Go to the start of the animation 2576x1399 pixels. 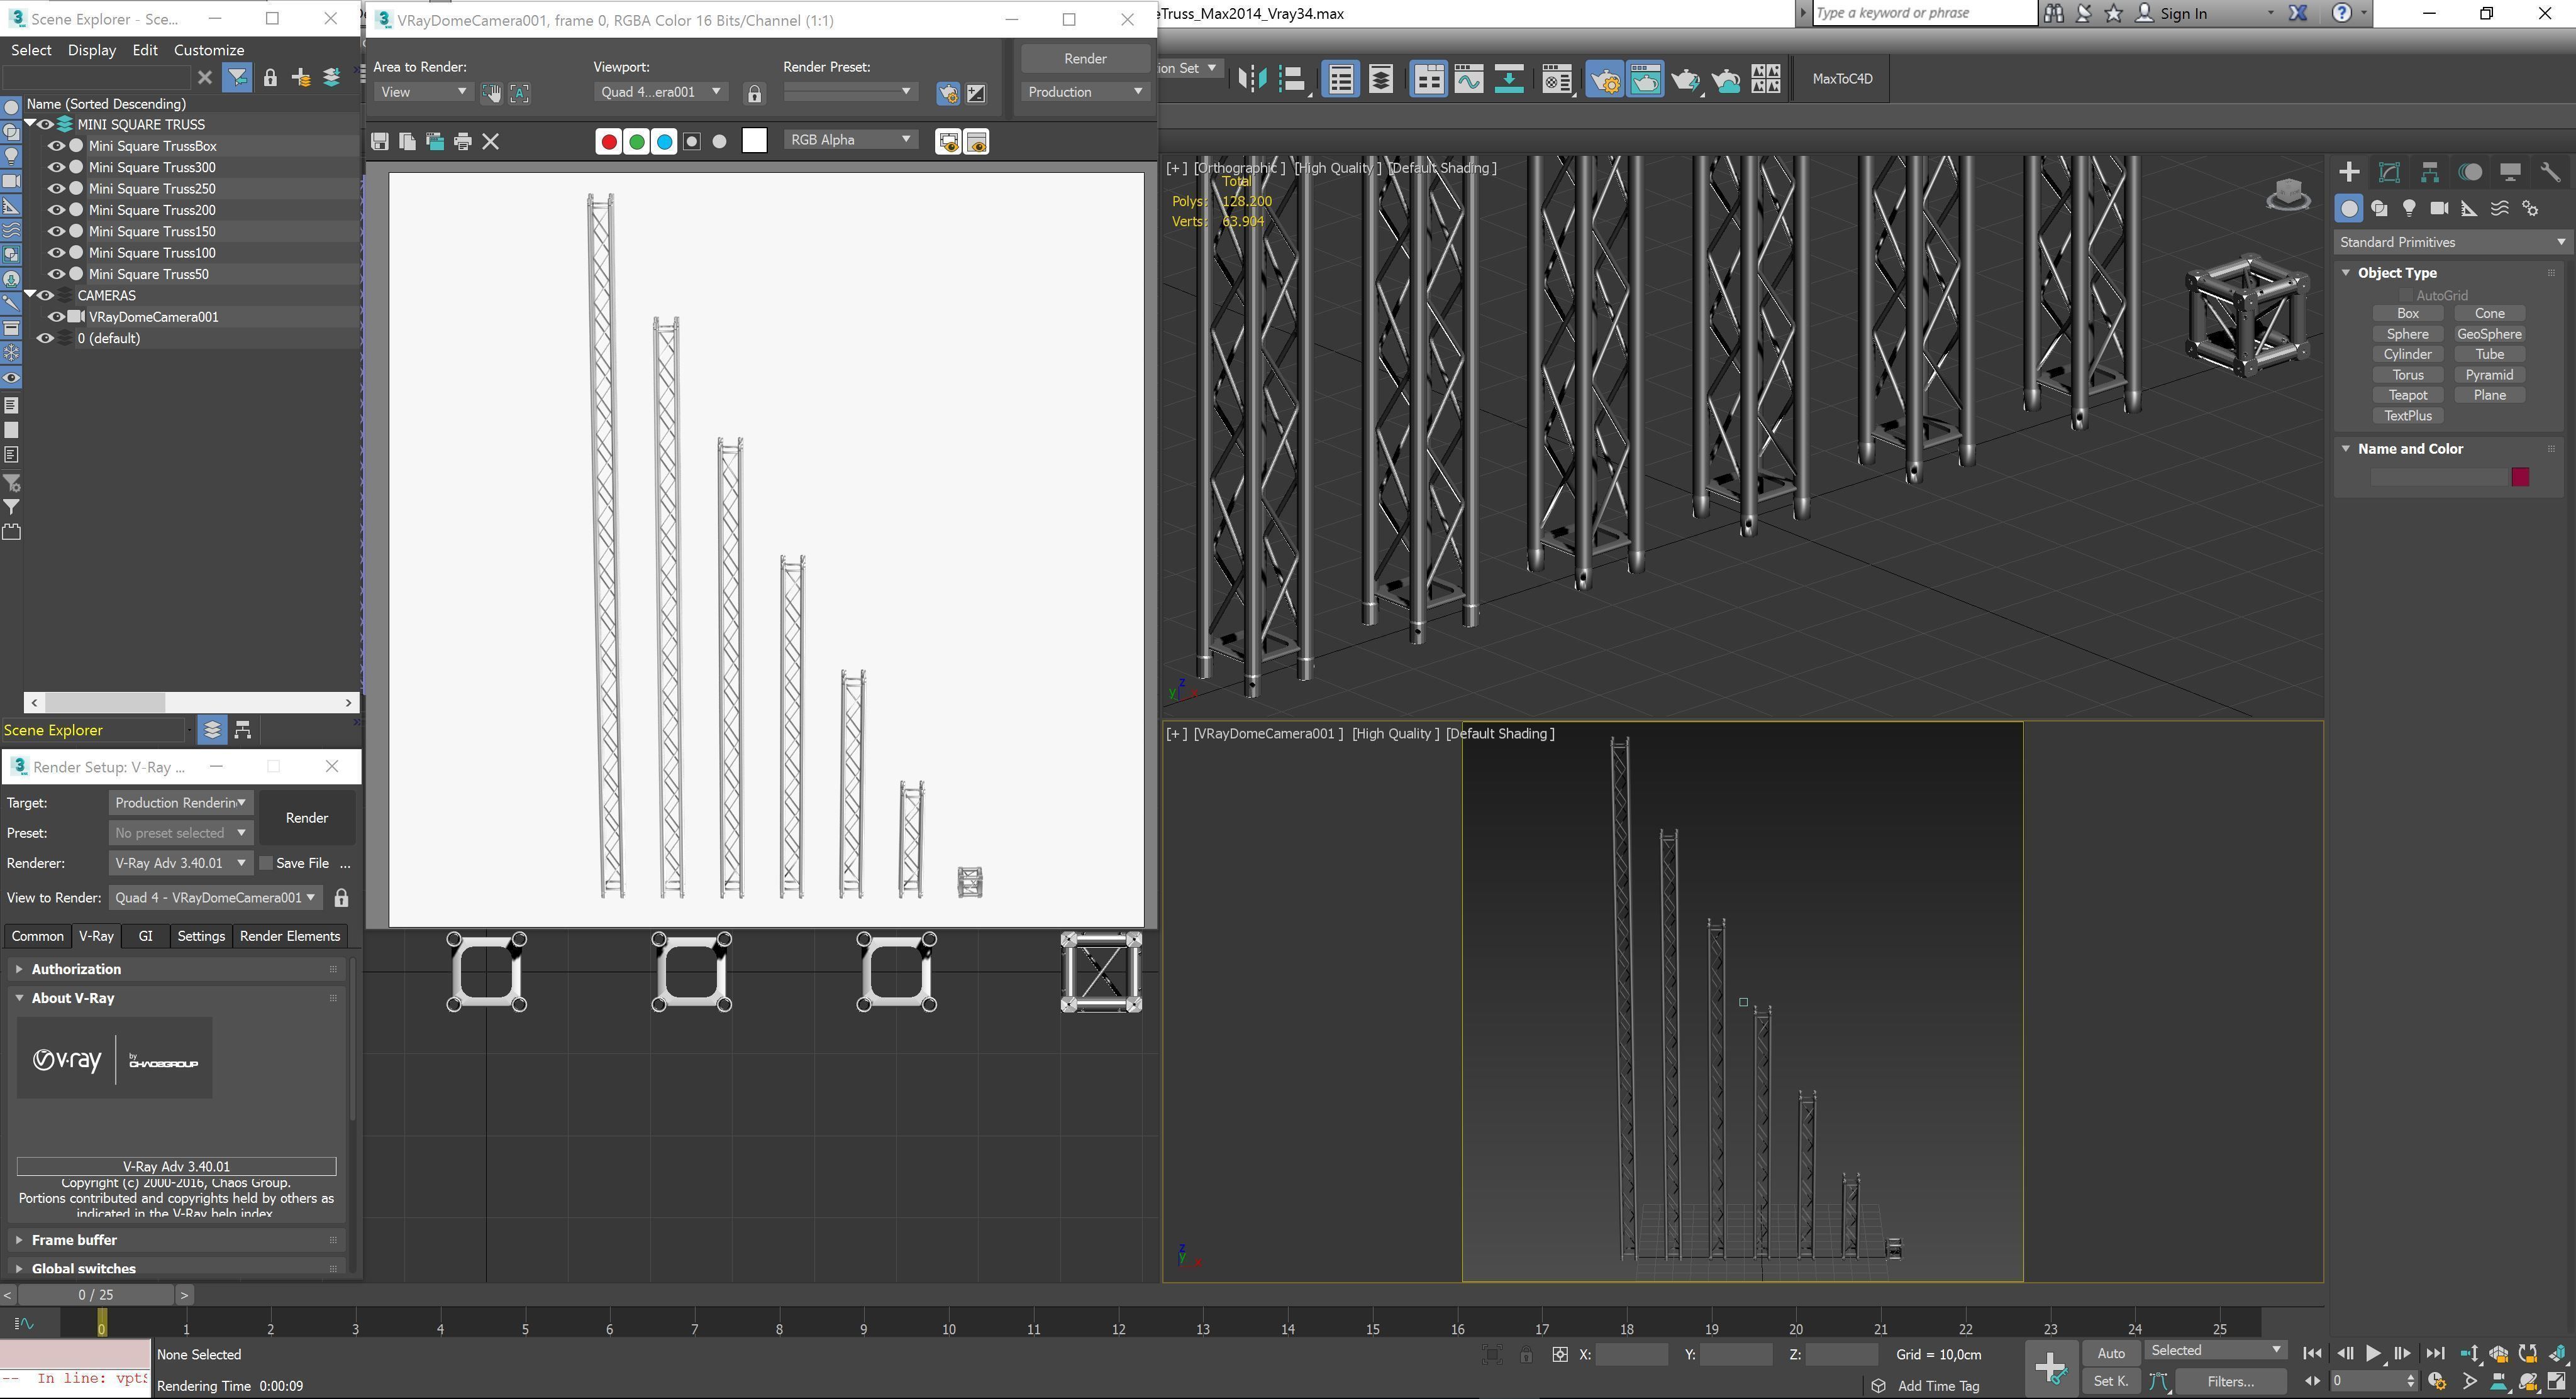[2312, 1353]
